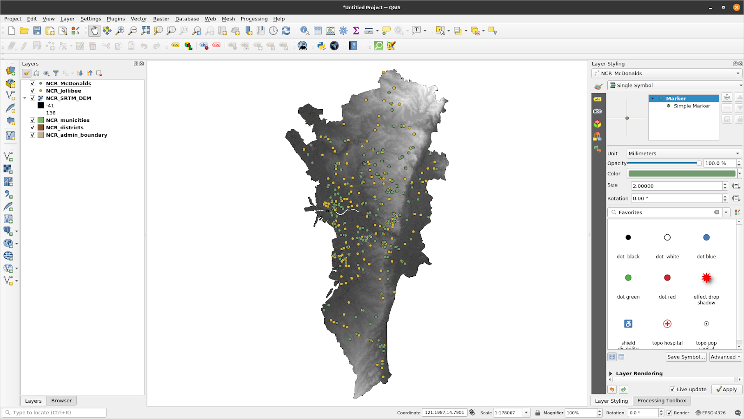Open the Unit Millimeters dropdown

point(683,153)
